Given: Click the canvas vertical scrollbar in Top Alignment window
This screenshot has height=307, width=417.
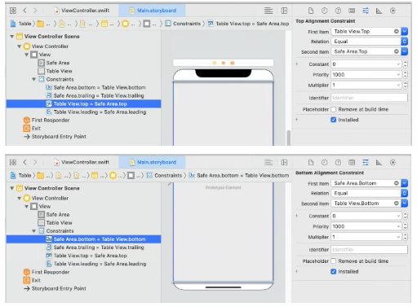Looking at the screenshot, I should pos(288,138).
